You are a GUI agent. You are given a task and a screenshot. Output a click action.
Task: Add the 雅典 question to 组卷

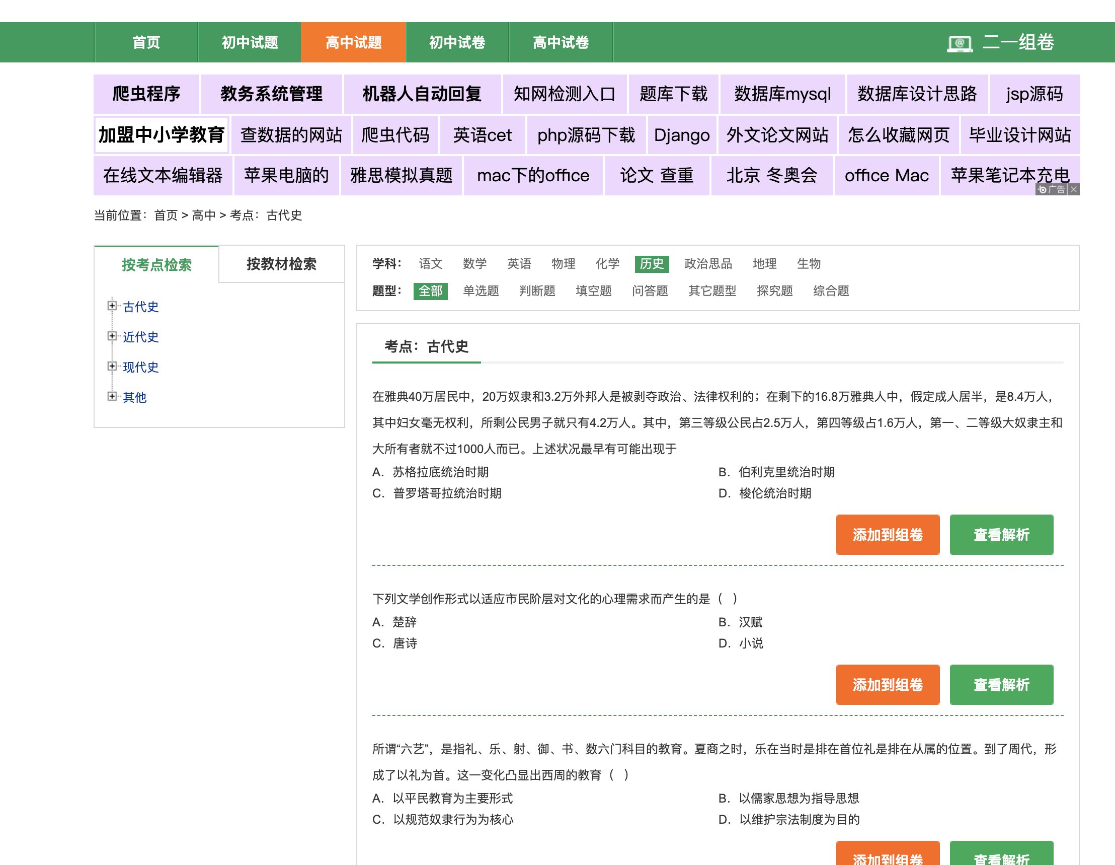coord(887,534)
